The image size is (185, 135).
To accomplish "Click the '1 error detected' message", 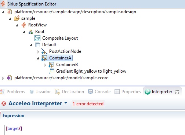I will click(x=88, y=104).
